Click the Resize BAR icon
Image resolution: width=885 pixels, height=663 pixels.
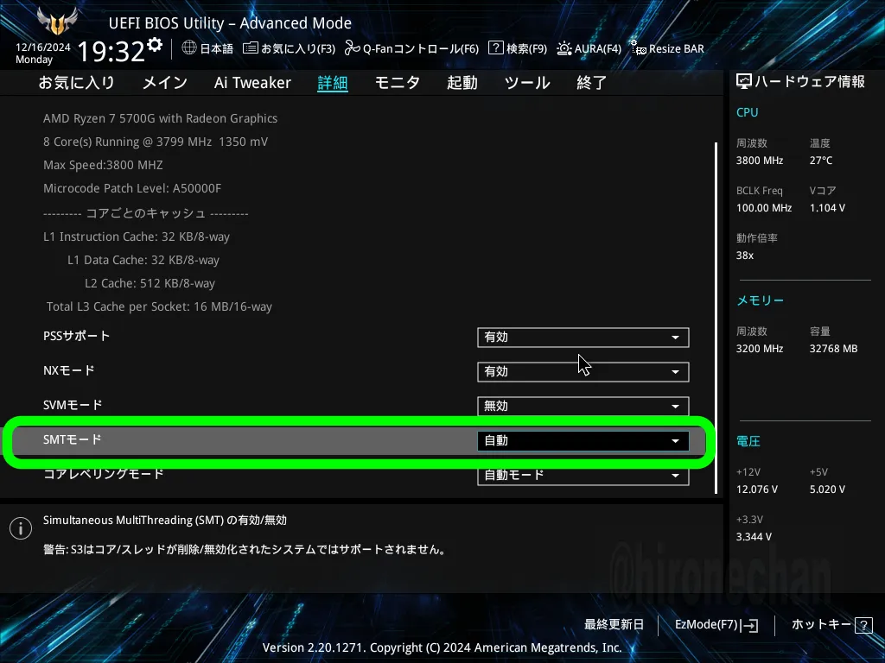point(639,48)
